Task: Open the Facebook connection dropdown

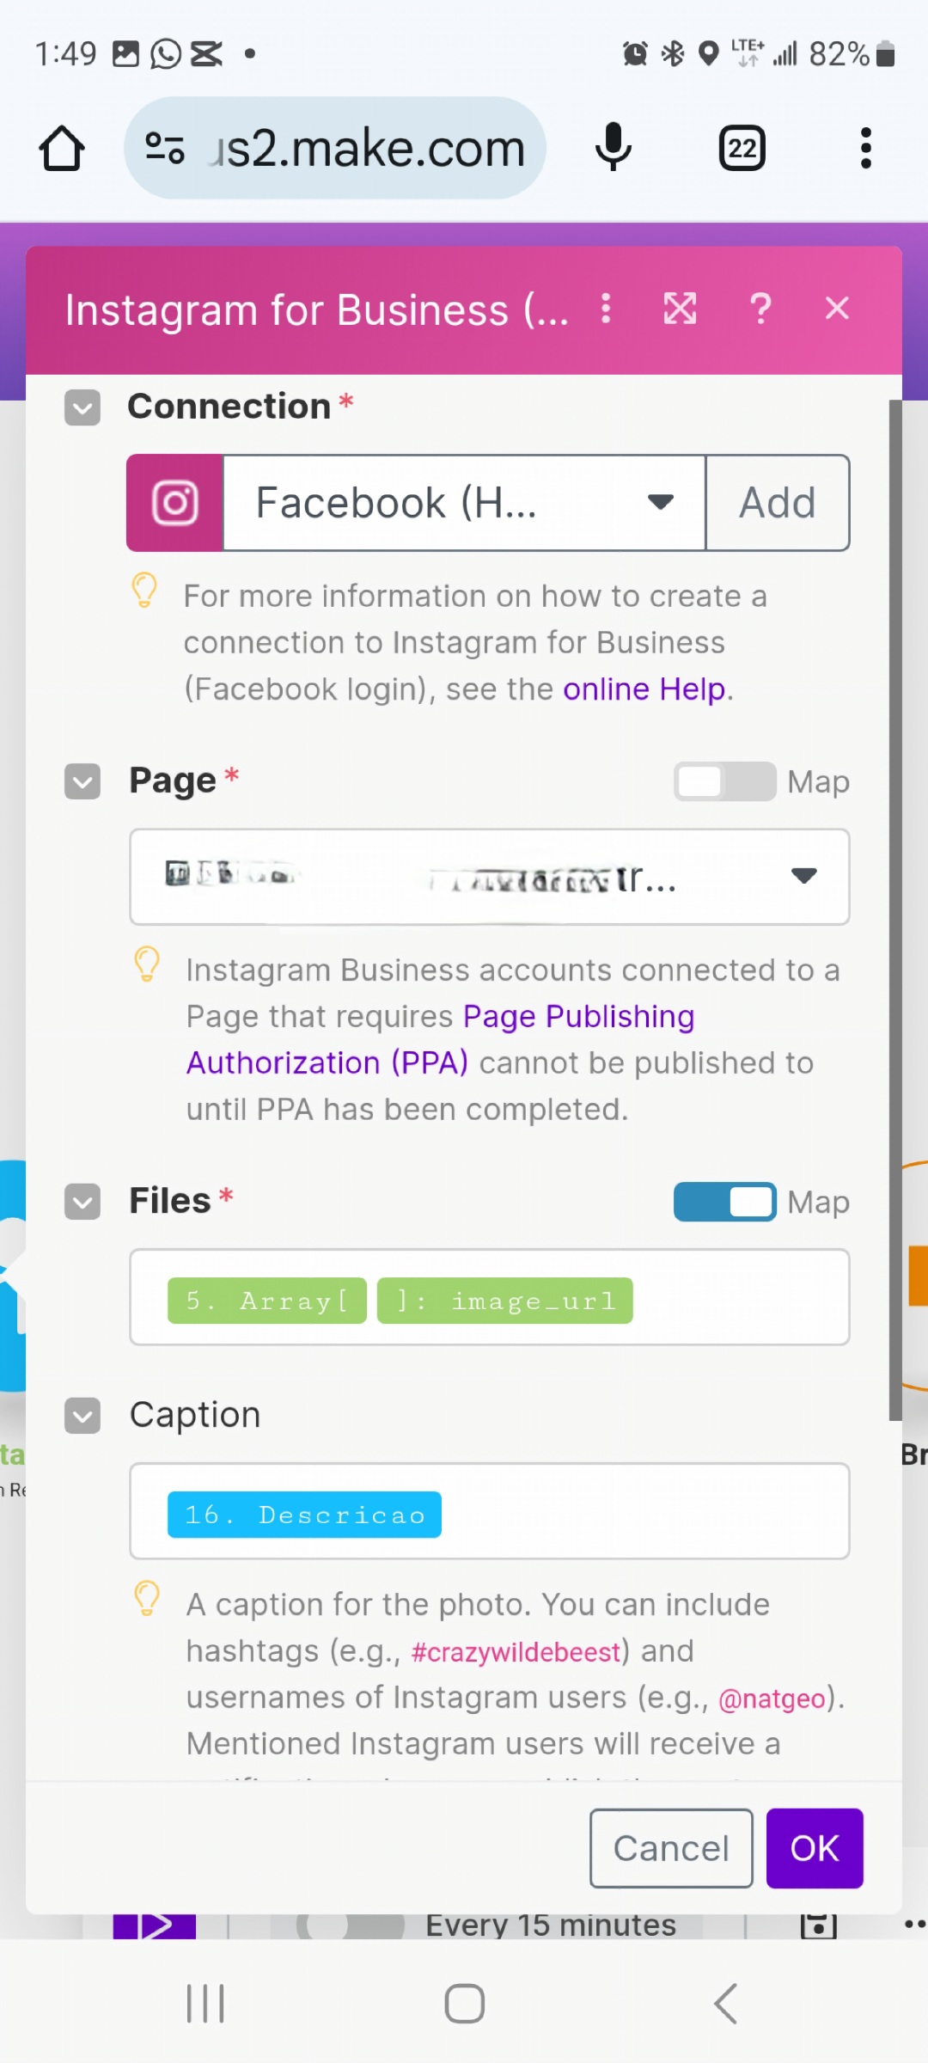Action: coord(464,503)
